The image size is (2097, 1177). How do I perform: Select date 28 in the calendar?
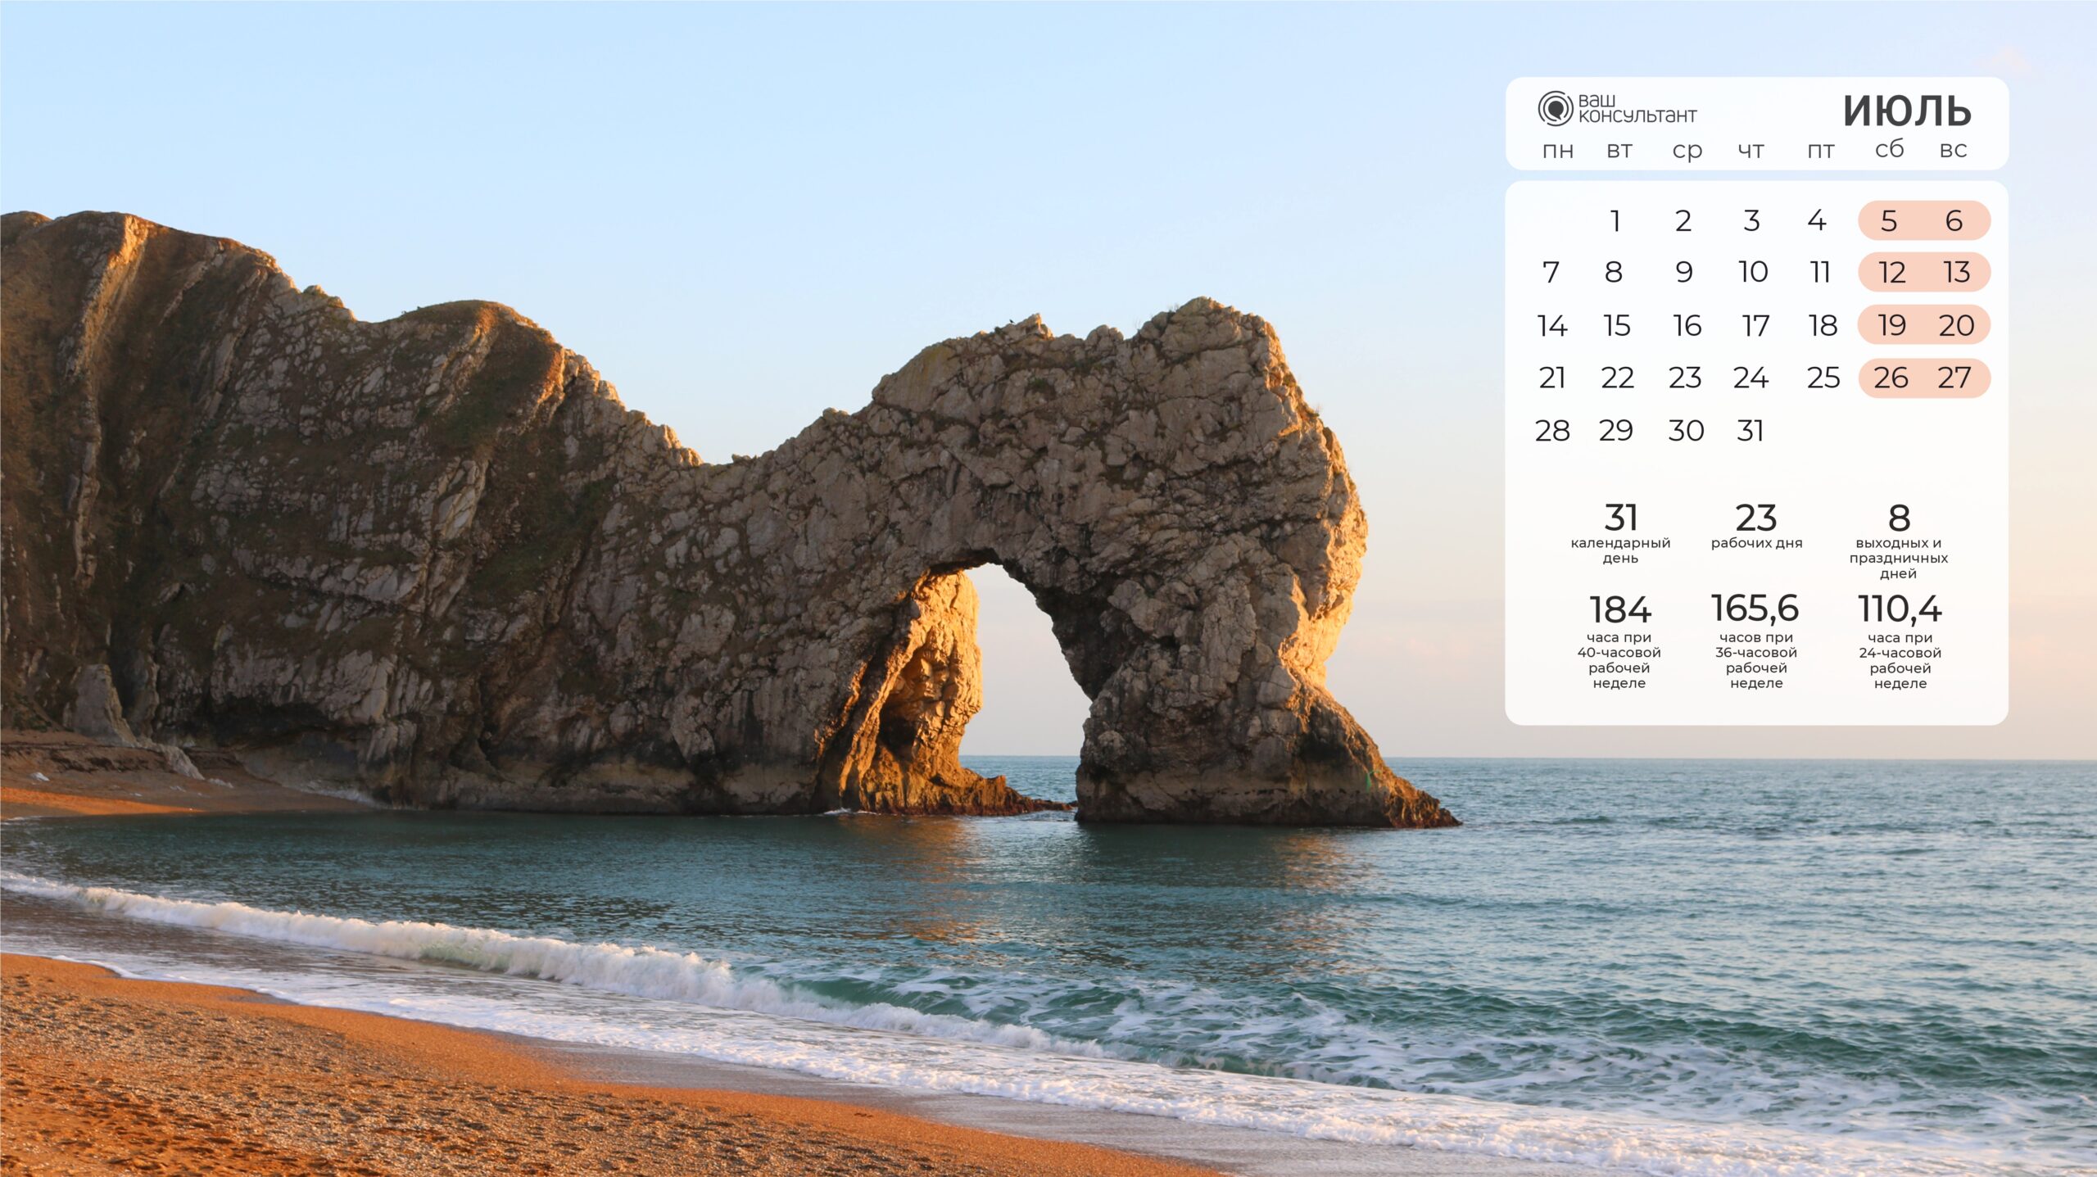tap(1552, 431)
